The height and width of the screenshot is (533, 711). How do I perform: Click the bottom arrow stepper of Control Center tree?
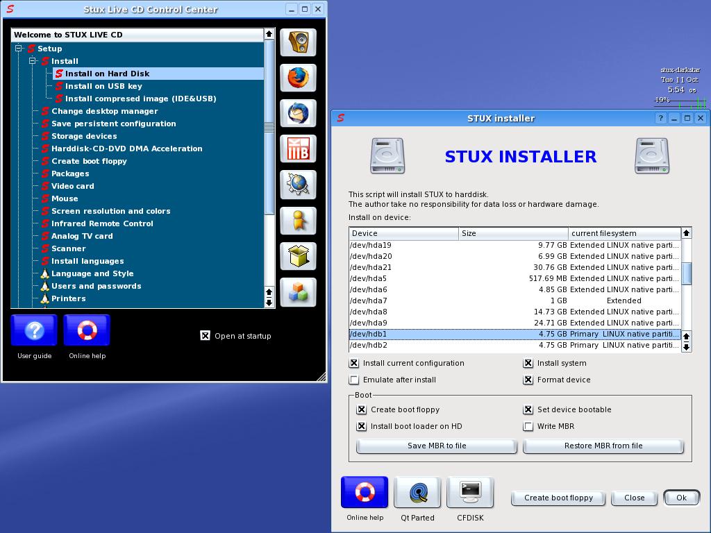coord(269,303)
